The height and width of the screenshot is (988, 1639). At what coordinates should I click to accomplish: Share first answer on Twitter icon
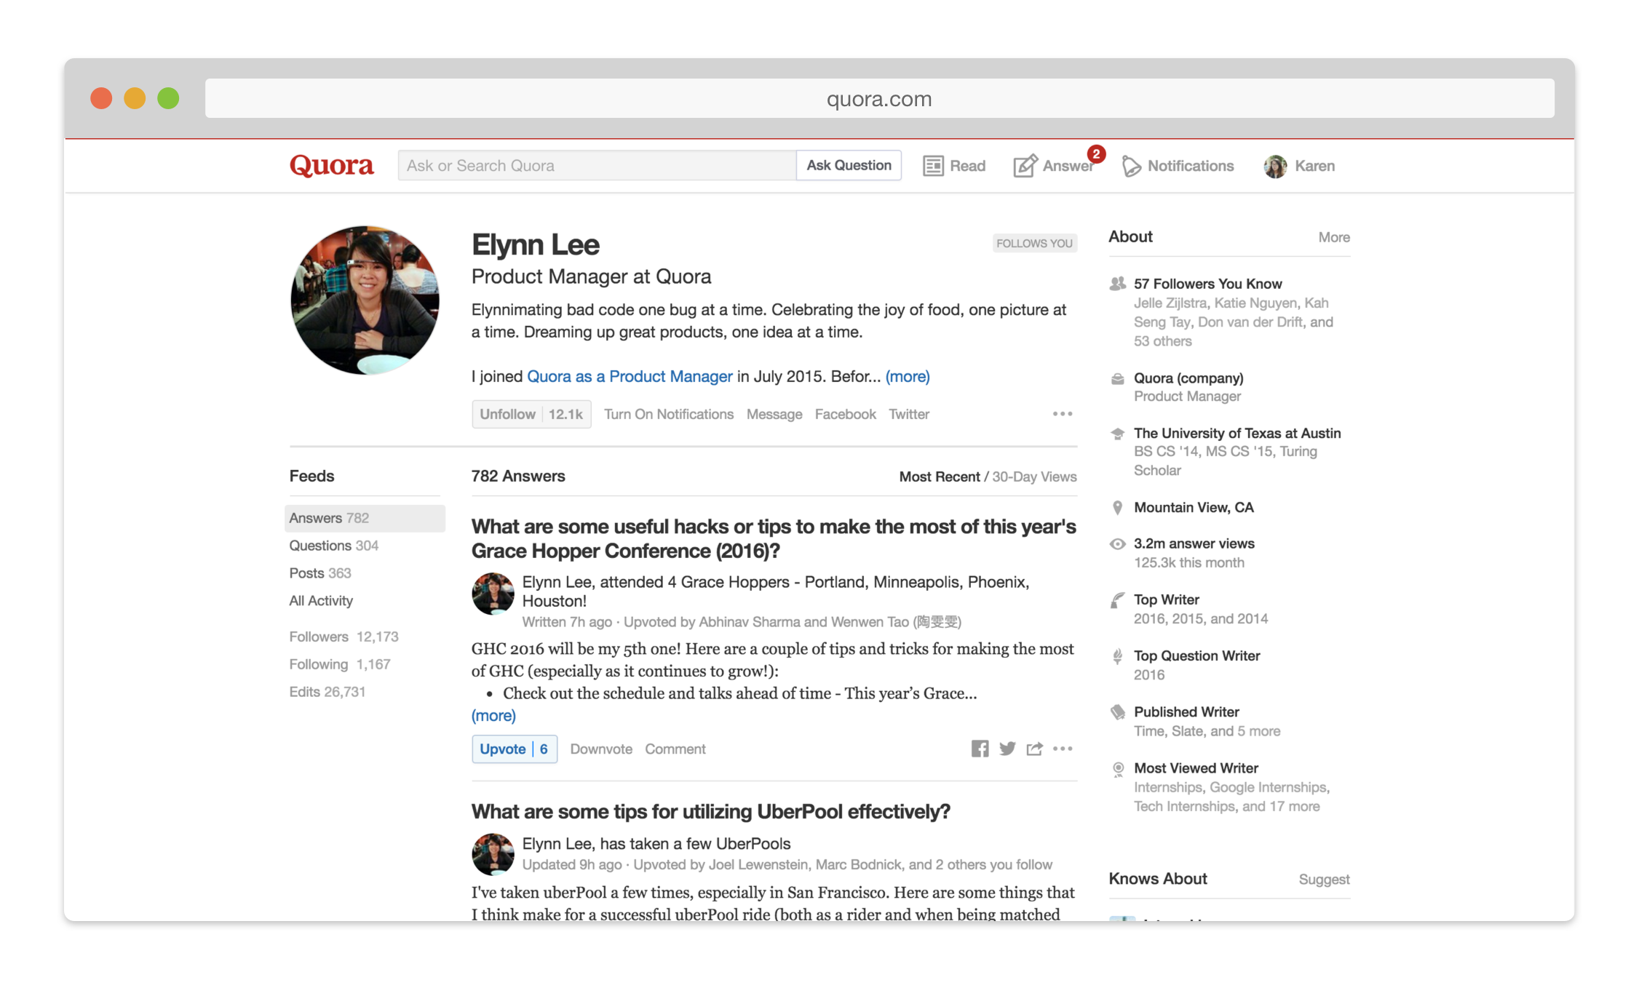tap(1007, 749)
